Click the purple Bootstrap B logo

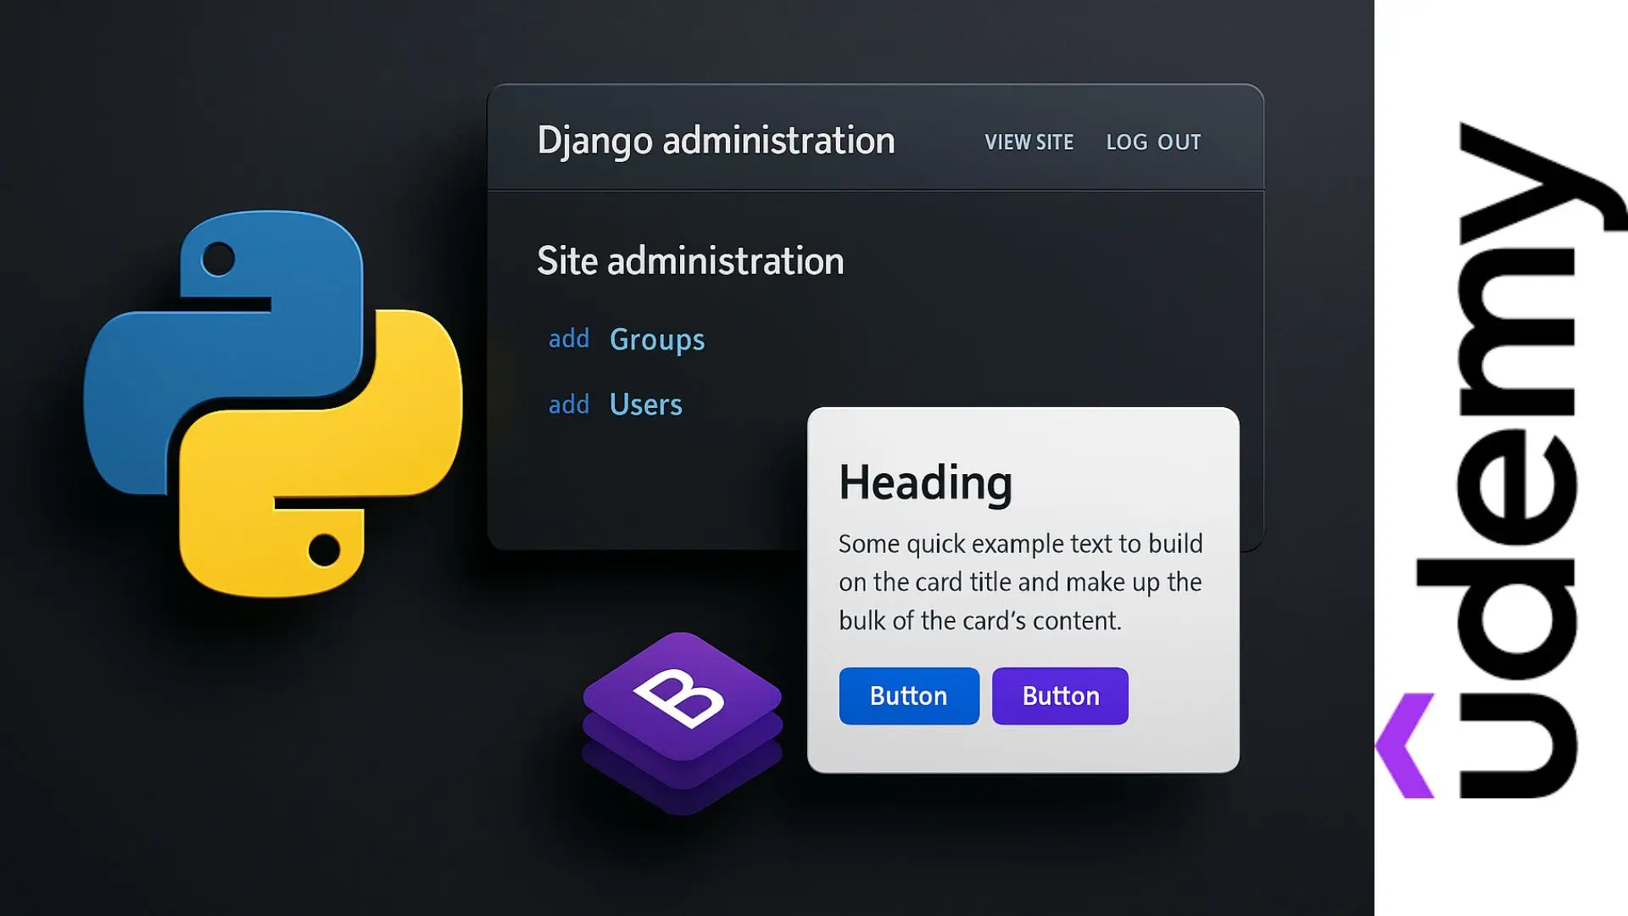[x=681, y=697]
